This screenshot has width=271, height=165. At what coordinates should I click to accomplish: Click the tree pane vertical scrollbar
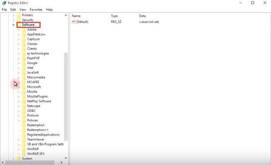(66, 96)
